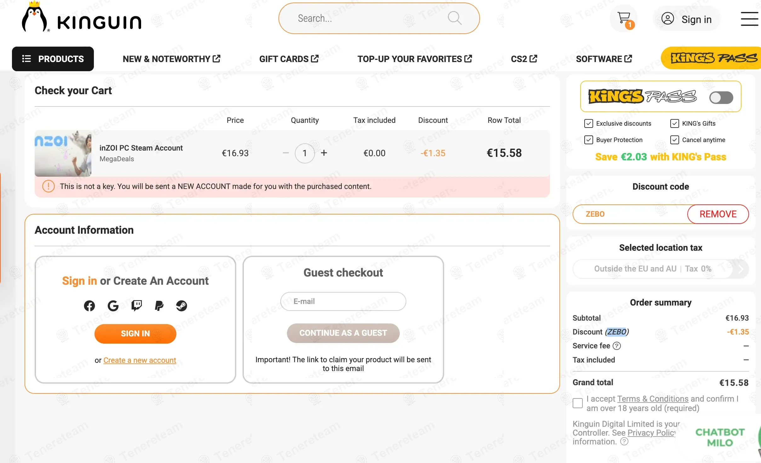Accept the Terms & Conditions checkbox

[x=578, y=403]
